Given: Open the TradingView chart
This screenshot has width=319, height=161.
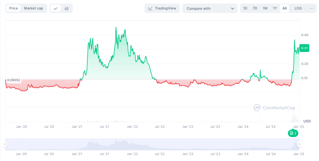Looking at the screenshot, I should [x=162, y=8].
